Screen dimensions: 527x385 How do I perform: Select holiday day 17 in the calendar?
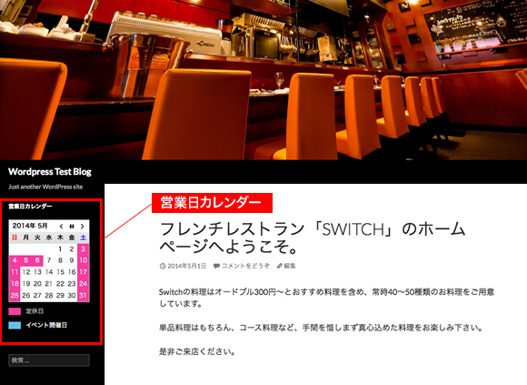pyautogui.click(x=83, y=272)
